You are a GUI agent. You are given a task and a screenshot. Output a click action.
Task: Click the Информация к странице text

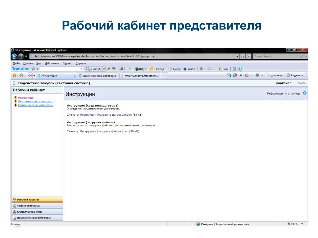tap(284, 93)
